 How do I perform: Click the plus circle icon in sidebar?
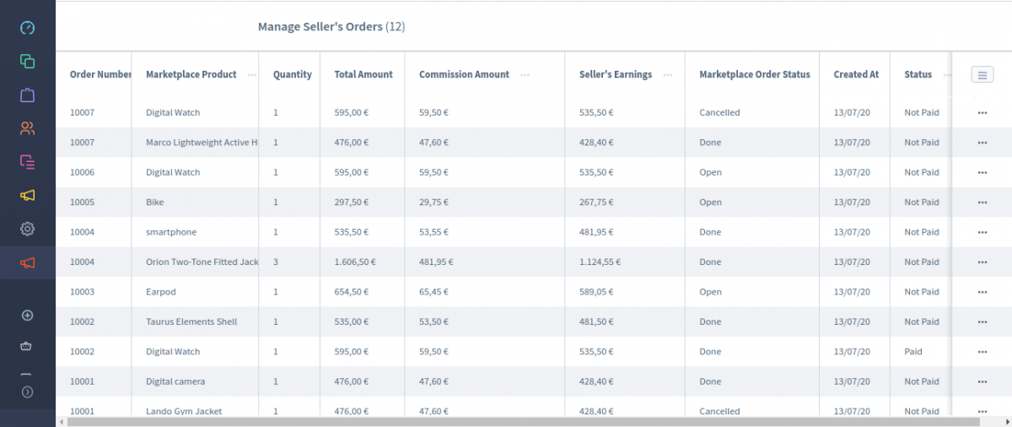[28, 316]
